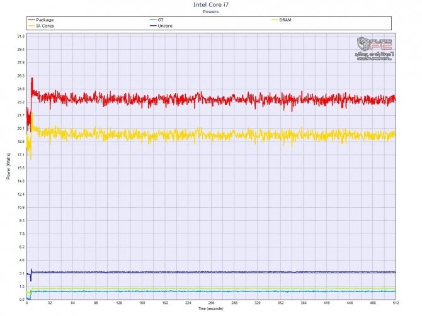Click the 1.5 value on the Y axis
This screenshot has width=422, height=316.
[22, 286]
